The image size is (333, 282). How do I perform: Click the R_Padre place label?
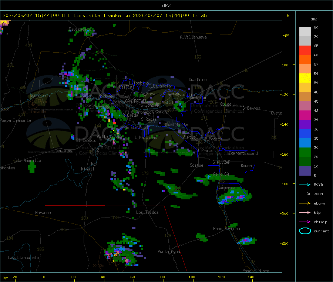pyautogui.click(x=212, y=139)
